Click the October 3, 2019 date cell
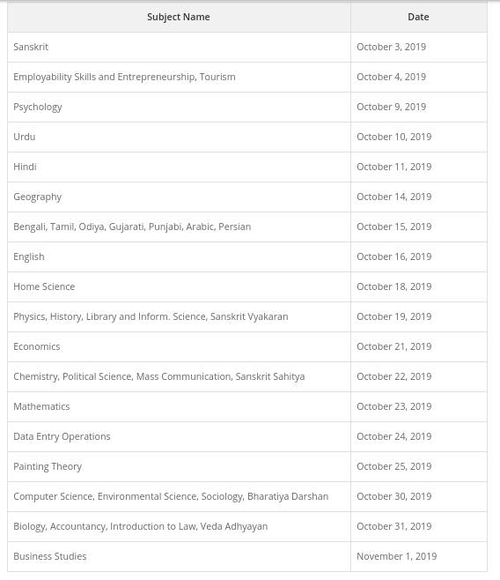The width and height of the screenshot is (500, 580). coord(418,47)
